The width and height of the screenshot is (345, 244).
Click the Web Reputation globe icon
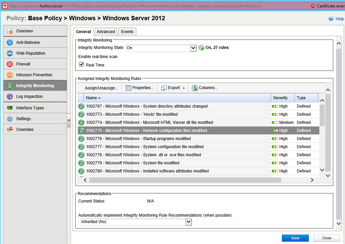(x=10, y=53)
